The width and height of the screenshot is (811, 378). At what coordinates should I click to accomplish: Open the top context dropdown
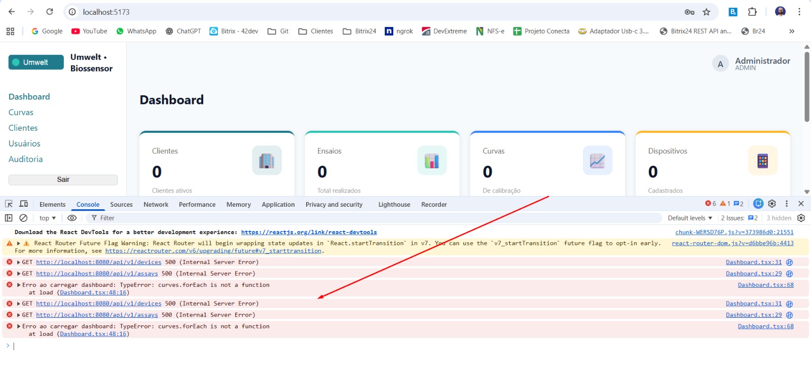(x=48, y=218)
